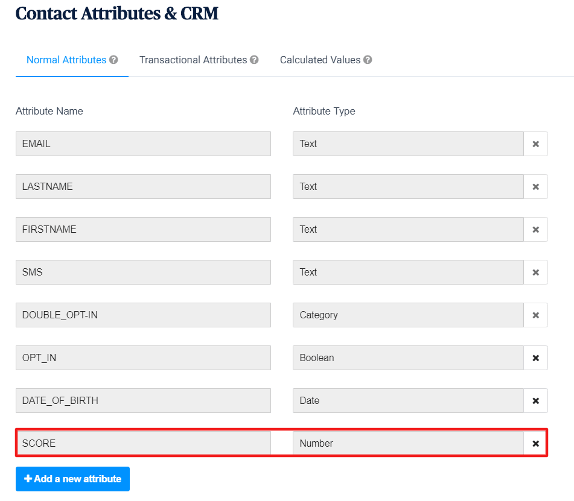Remove the DOUBLE_OPT-IN attribute via X icon
Screen dimensions: 574x501
(x=535, y=315)
